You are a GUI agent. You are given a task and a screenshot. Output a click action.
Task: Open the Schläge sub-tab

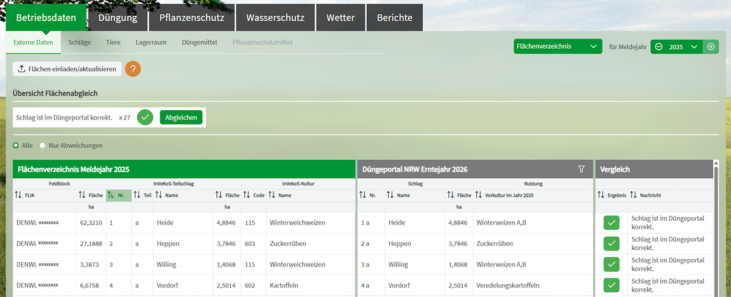[80, 43]
